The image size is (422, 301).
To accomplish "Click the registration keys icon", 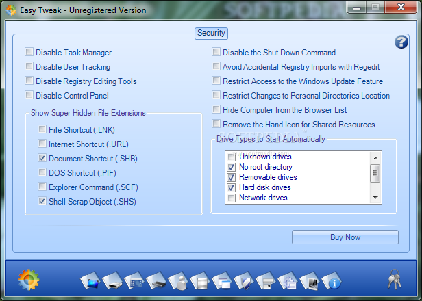I will coord(395,280).
